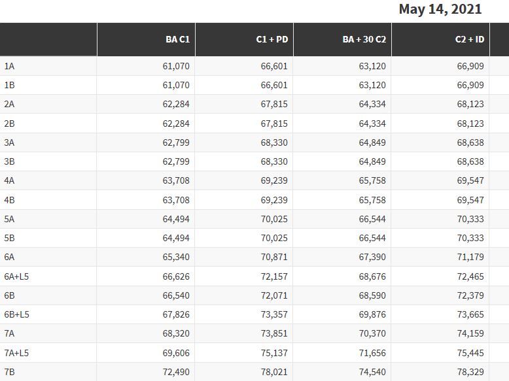
Task: Click the 72,071 cell in row 6B
Action: pos(274,295)
